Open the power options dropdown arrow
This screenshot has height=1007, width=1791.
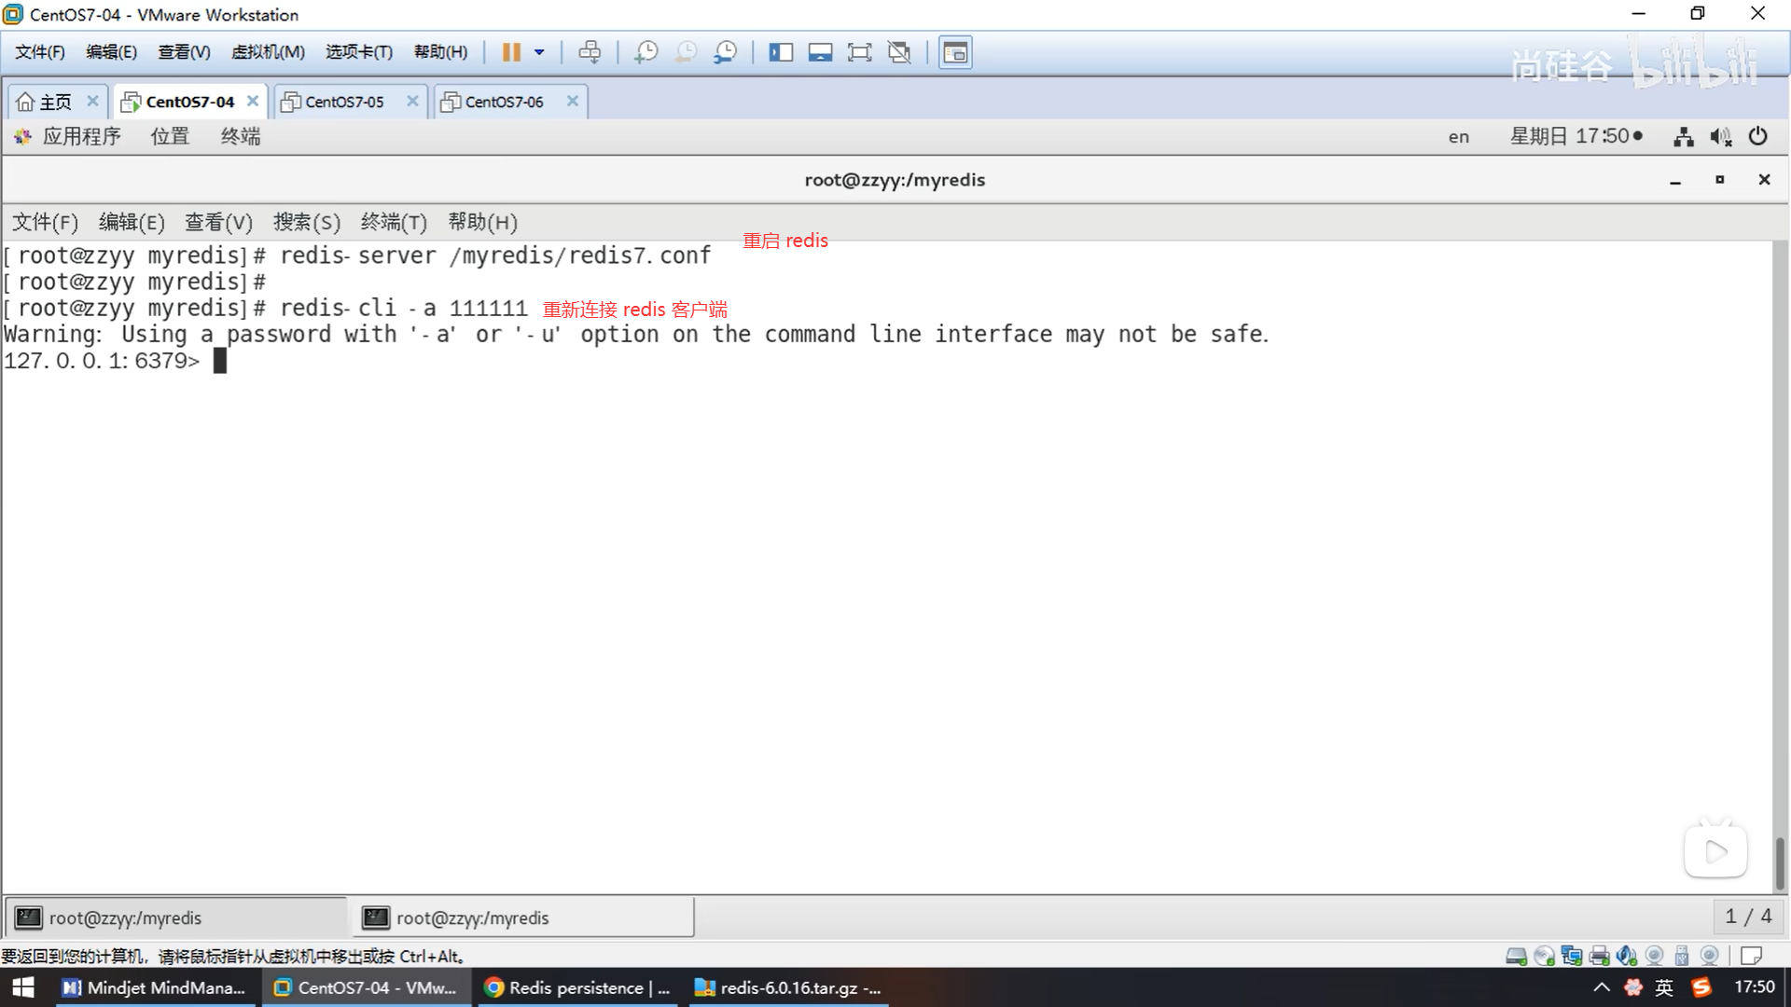[539, 52]
